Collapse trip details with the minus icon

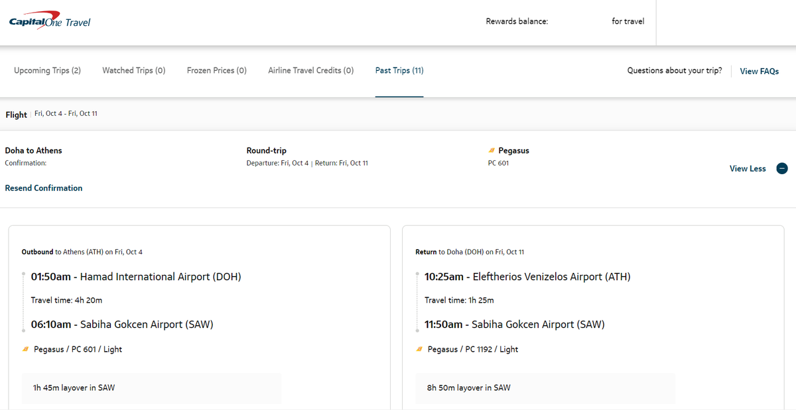[x=782, y=169]
